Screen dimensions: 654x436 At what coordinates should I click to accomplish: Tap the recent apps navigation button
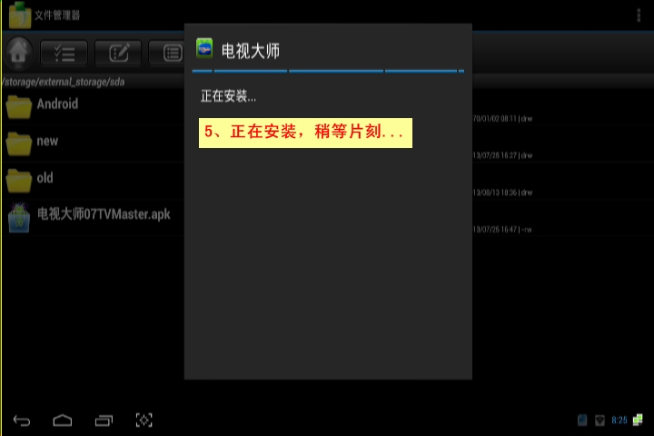coord(104,421)
